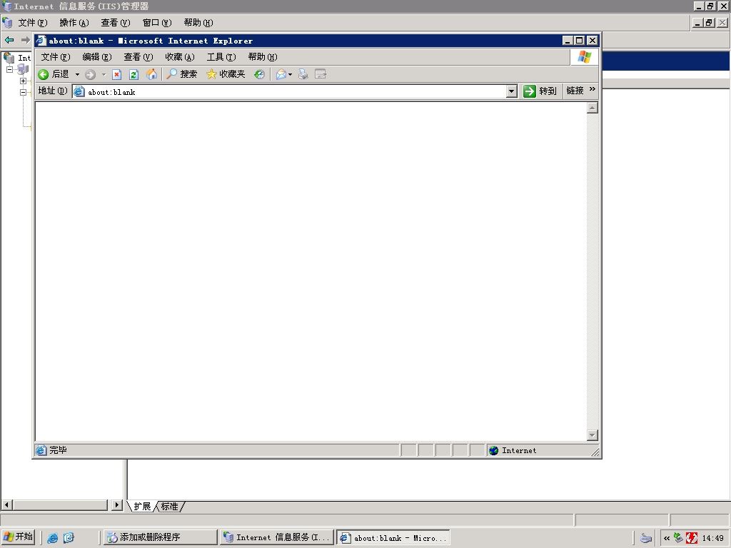Click the local computer server icon in IIS tree

tap(23, 69)
